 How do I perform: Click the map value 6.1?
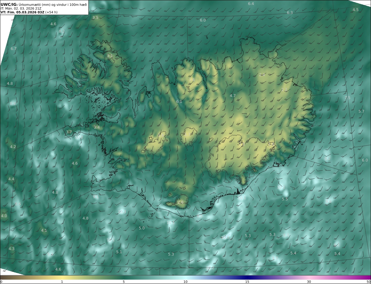coord(179,101)
